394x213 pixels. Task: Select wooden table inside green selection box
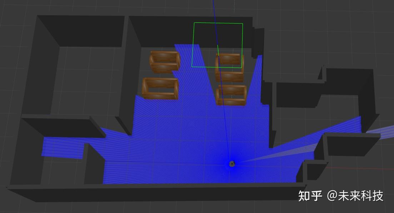tap(229, 67)
